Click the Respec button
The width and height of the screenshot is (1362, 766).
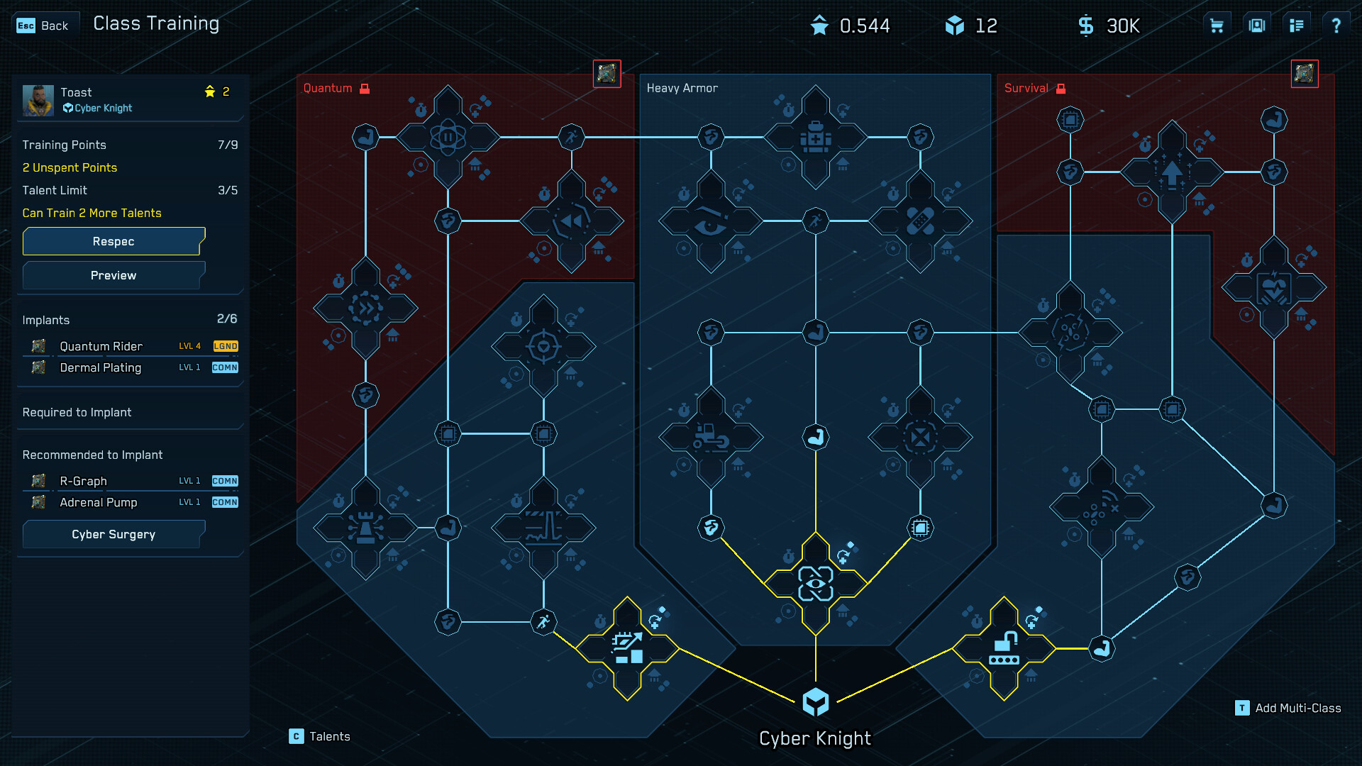click(112, 241)
